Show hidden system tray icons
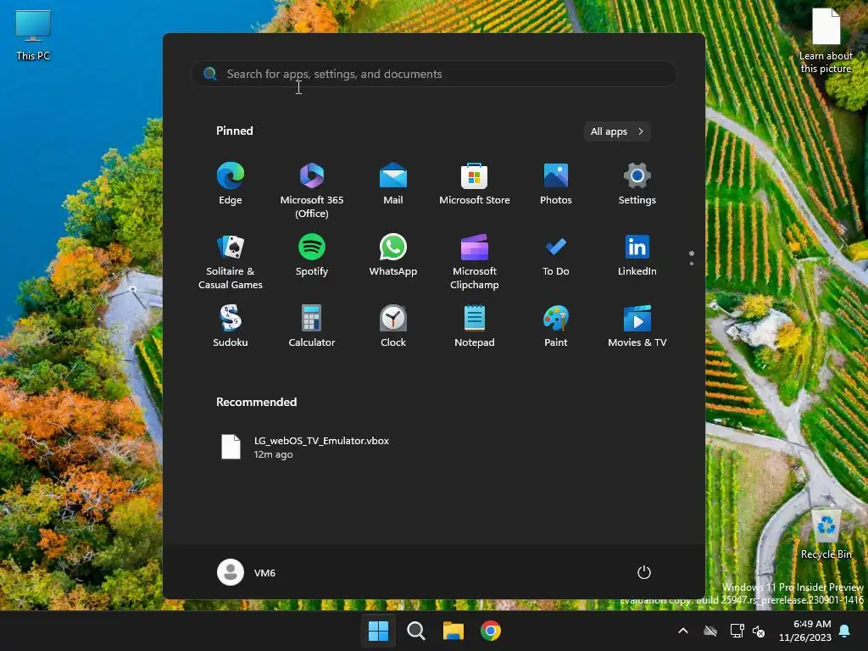Screen dimensions: 868x651 tap(683, 631)
